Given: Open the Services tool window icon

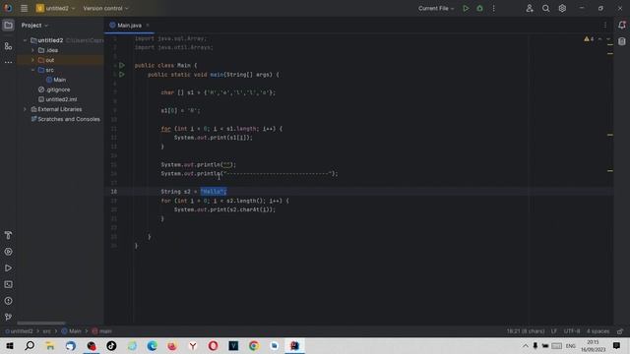Looking at the screenshot, I should pyautogui.click(x=8, y=252).
